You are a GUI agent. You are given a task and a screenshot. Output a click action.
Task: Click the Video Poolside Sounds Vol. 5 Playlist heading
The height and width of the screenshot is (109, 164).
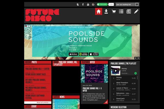coord(66,63)
